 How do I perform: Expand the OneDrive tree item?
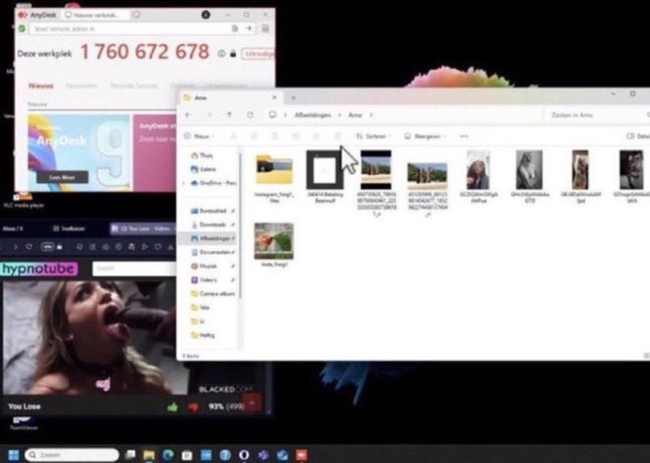pyautogui.click(x=184, y=183)
